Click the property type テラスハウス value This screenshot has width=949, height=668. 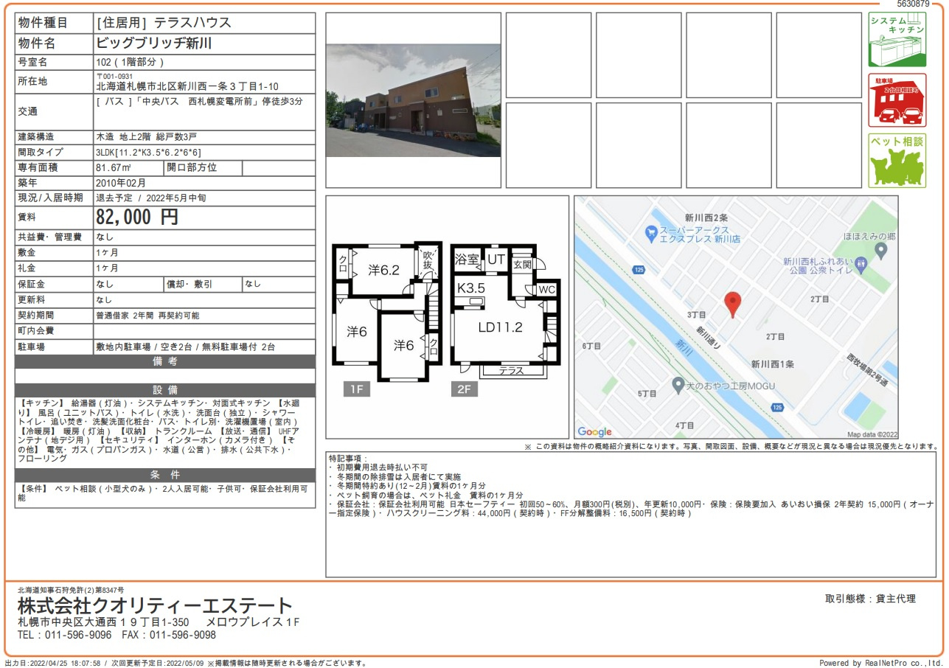192,23
